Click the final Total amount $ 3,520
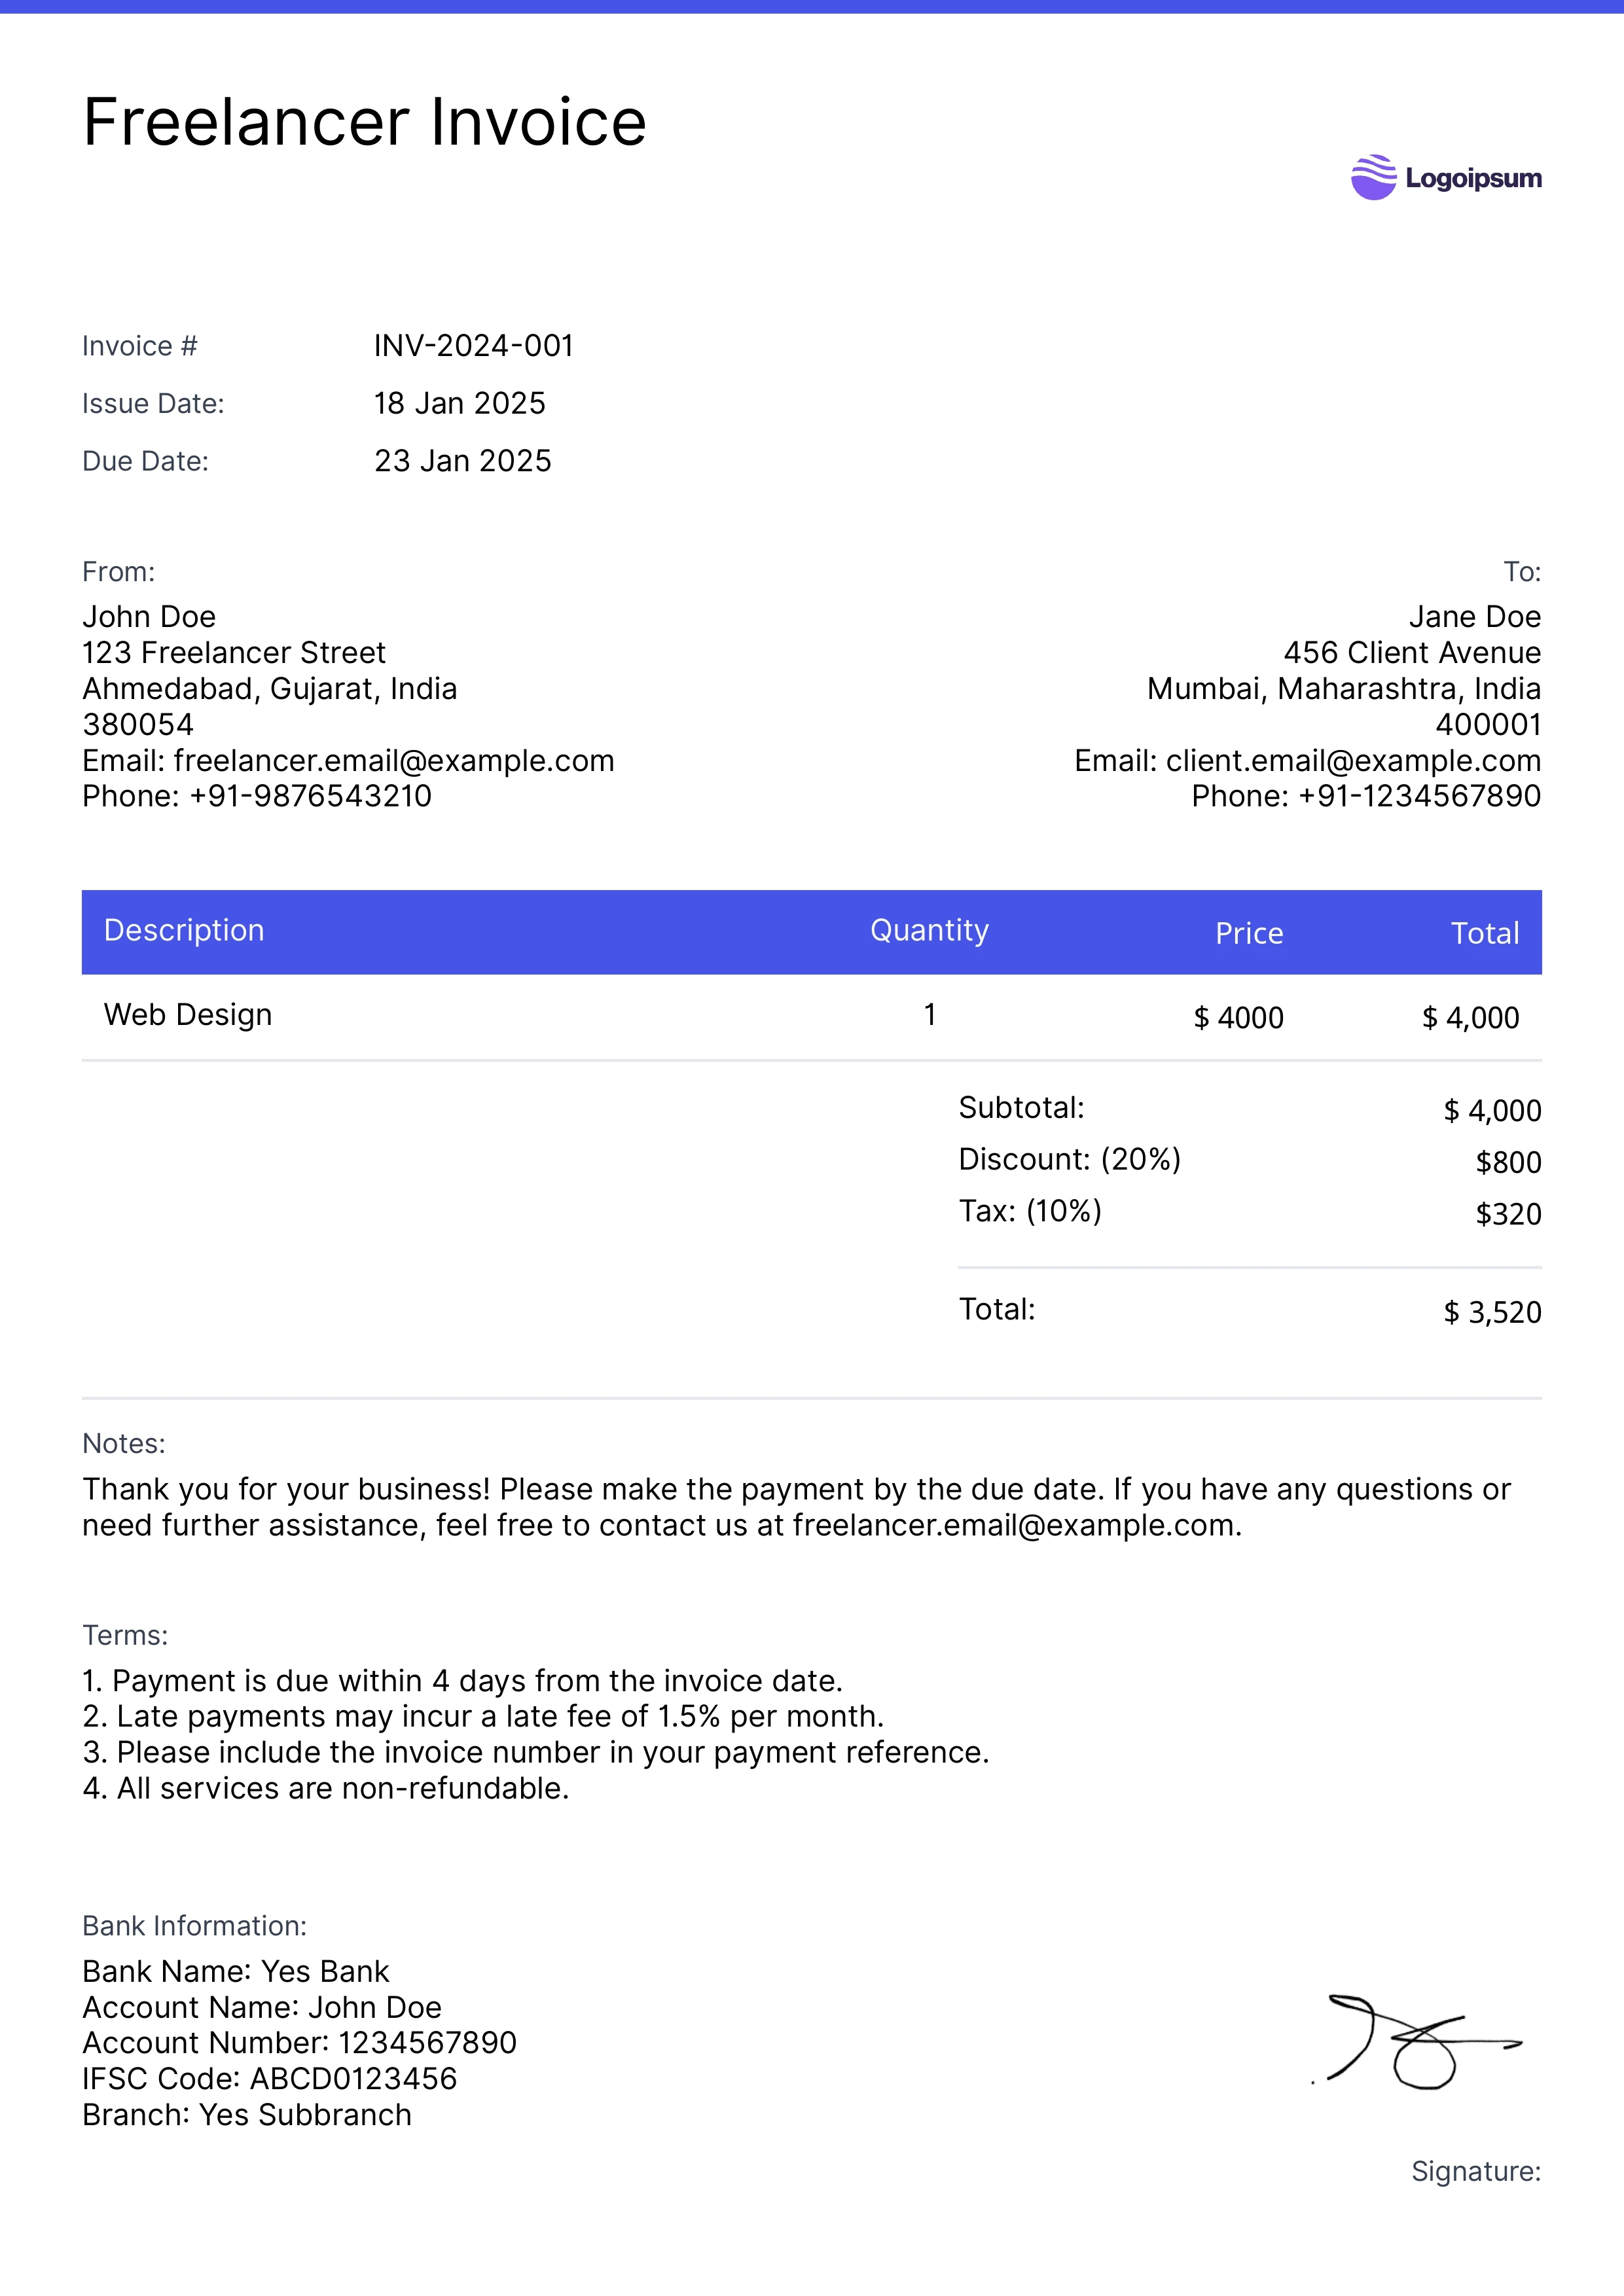Image resolution: width=1624 pixels, height=2296 pixels. (1492, 1313)
